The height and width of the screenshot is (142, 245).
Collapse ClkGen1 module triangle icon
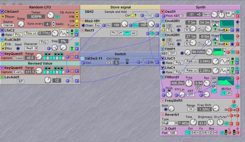(2, 12)
